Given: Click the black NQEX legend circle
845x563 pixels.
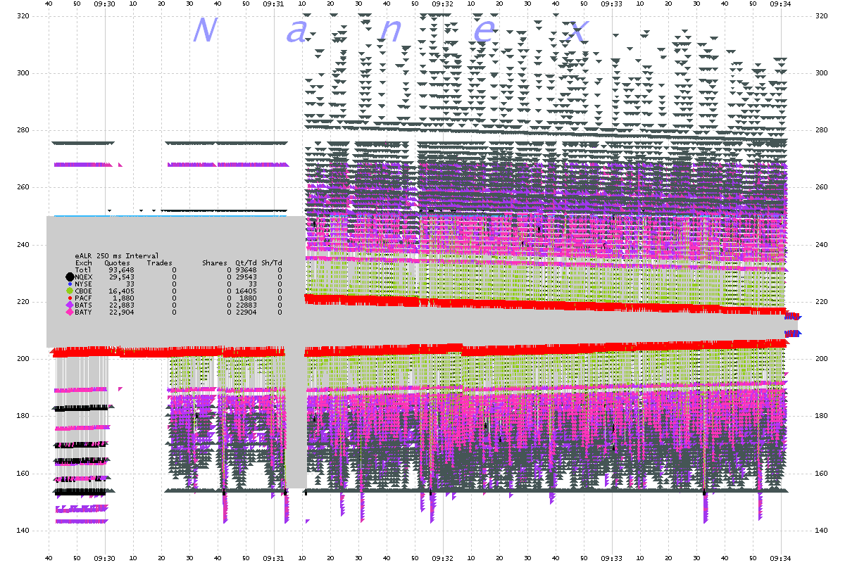Looking at the screenshot, I should (69, 277).
